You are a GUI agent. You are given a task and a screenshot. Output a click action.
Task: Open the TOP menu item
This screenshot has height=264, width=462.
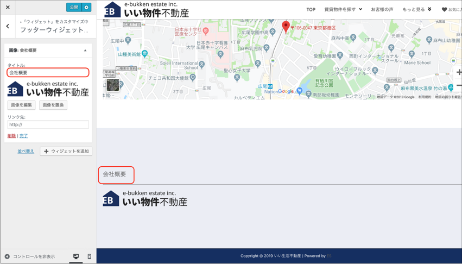point(311,9)
